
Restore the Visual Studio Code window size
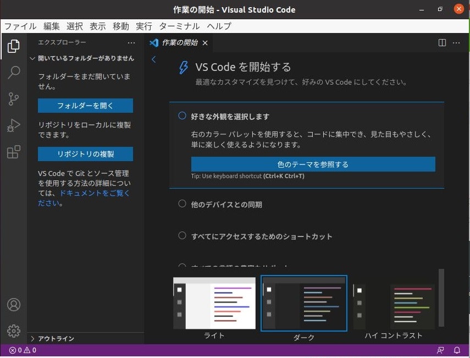click(x=440, y=9)
